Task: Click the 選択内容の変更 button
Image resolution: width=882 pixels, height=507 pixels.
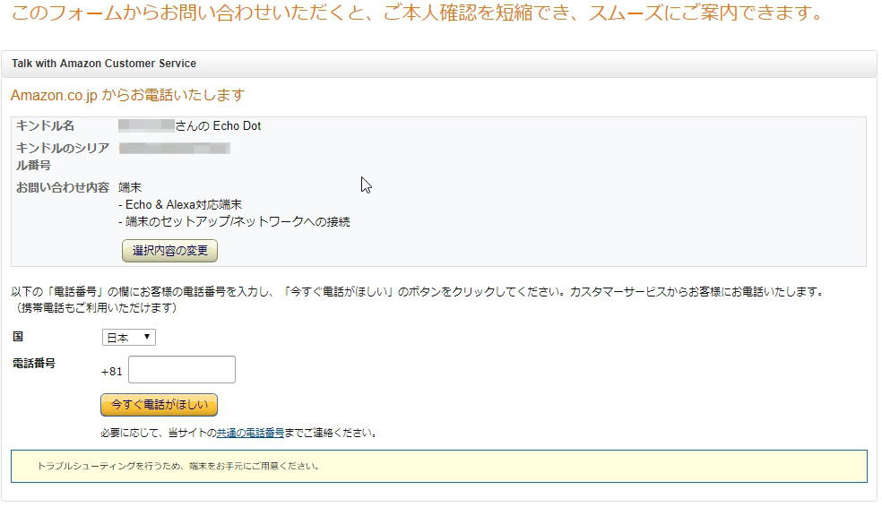Action: pyautogui.click(x=169, y=251)
